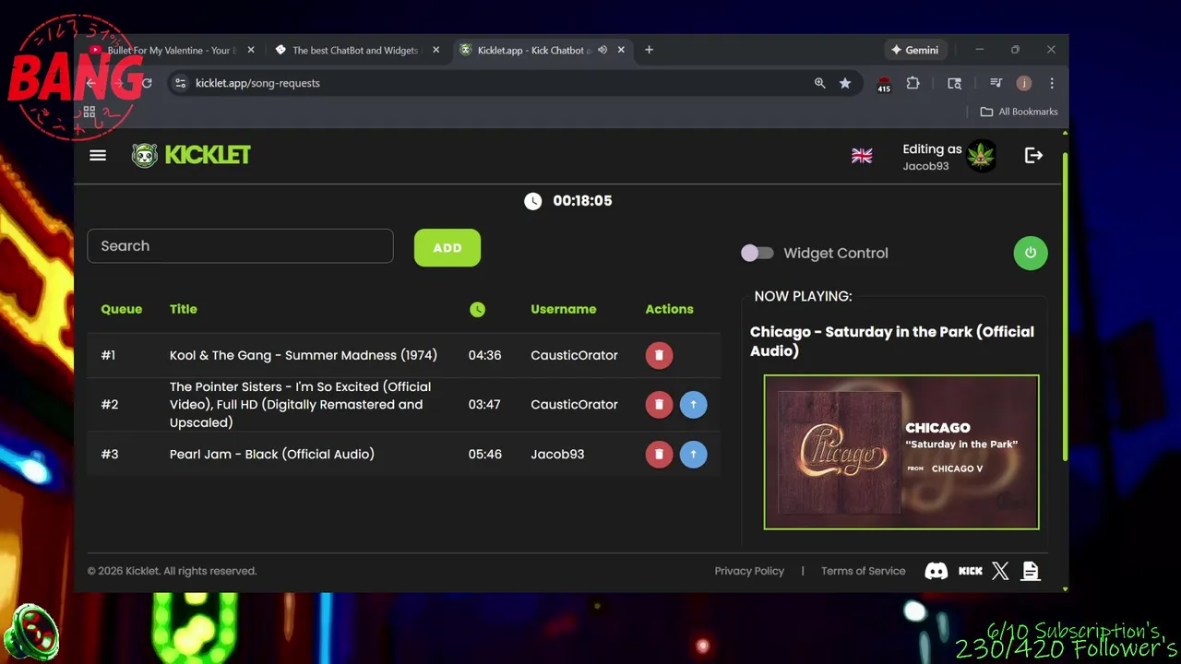Click the Jacob93 profile avatar
The height and width of the screenshot is (664, 1181).
click(x=981, y=156)
